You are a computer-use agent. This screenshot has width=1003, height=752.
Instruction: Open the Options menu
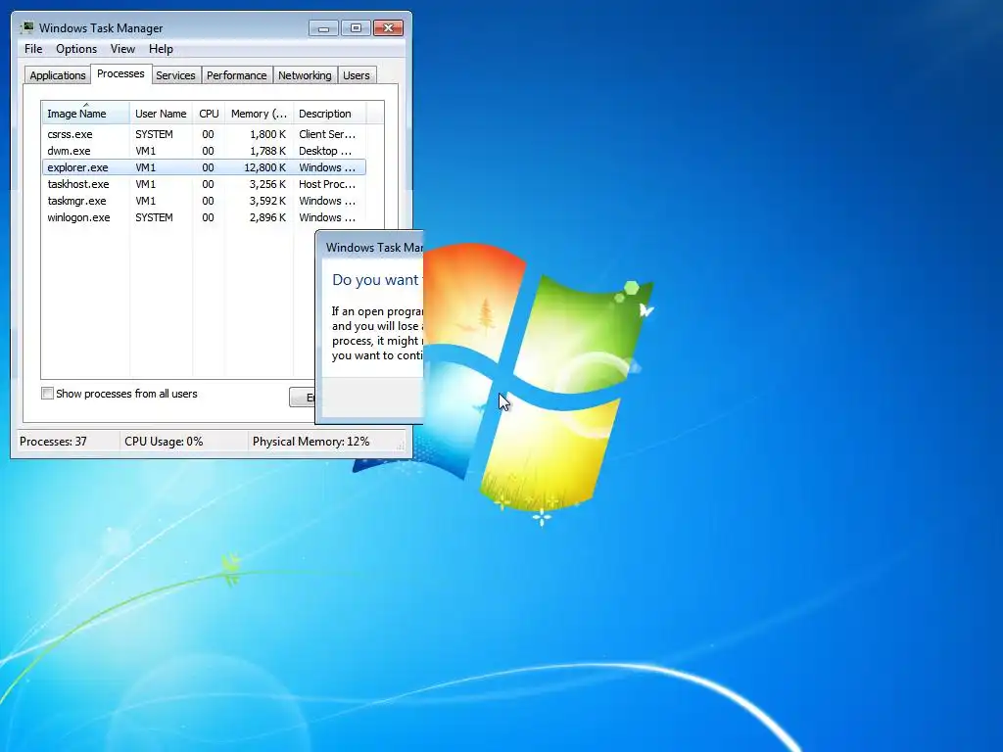point(76,49)
